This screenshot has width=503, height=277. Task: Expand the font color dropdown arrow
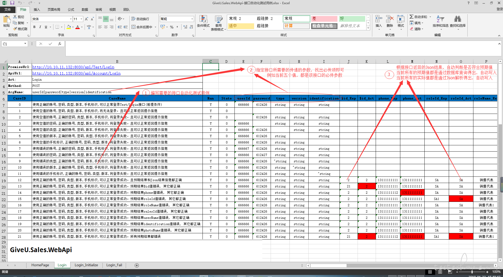tap(82, 27)
